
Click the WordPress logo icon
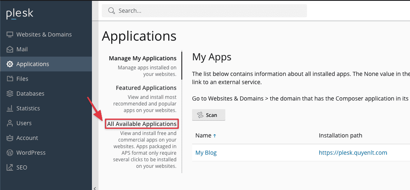tap(10, 153)
